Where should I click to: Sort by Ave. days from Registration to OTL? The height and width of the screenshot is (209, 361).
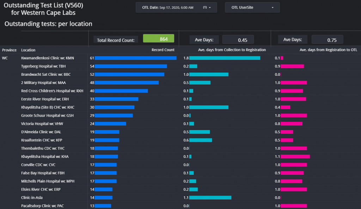tap(328, 50)
